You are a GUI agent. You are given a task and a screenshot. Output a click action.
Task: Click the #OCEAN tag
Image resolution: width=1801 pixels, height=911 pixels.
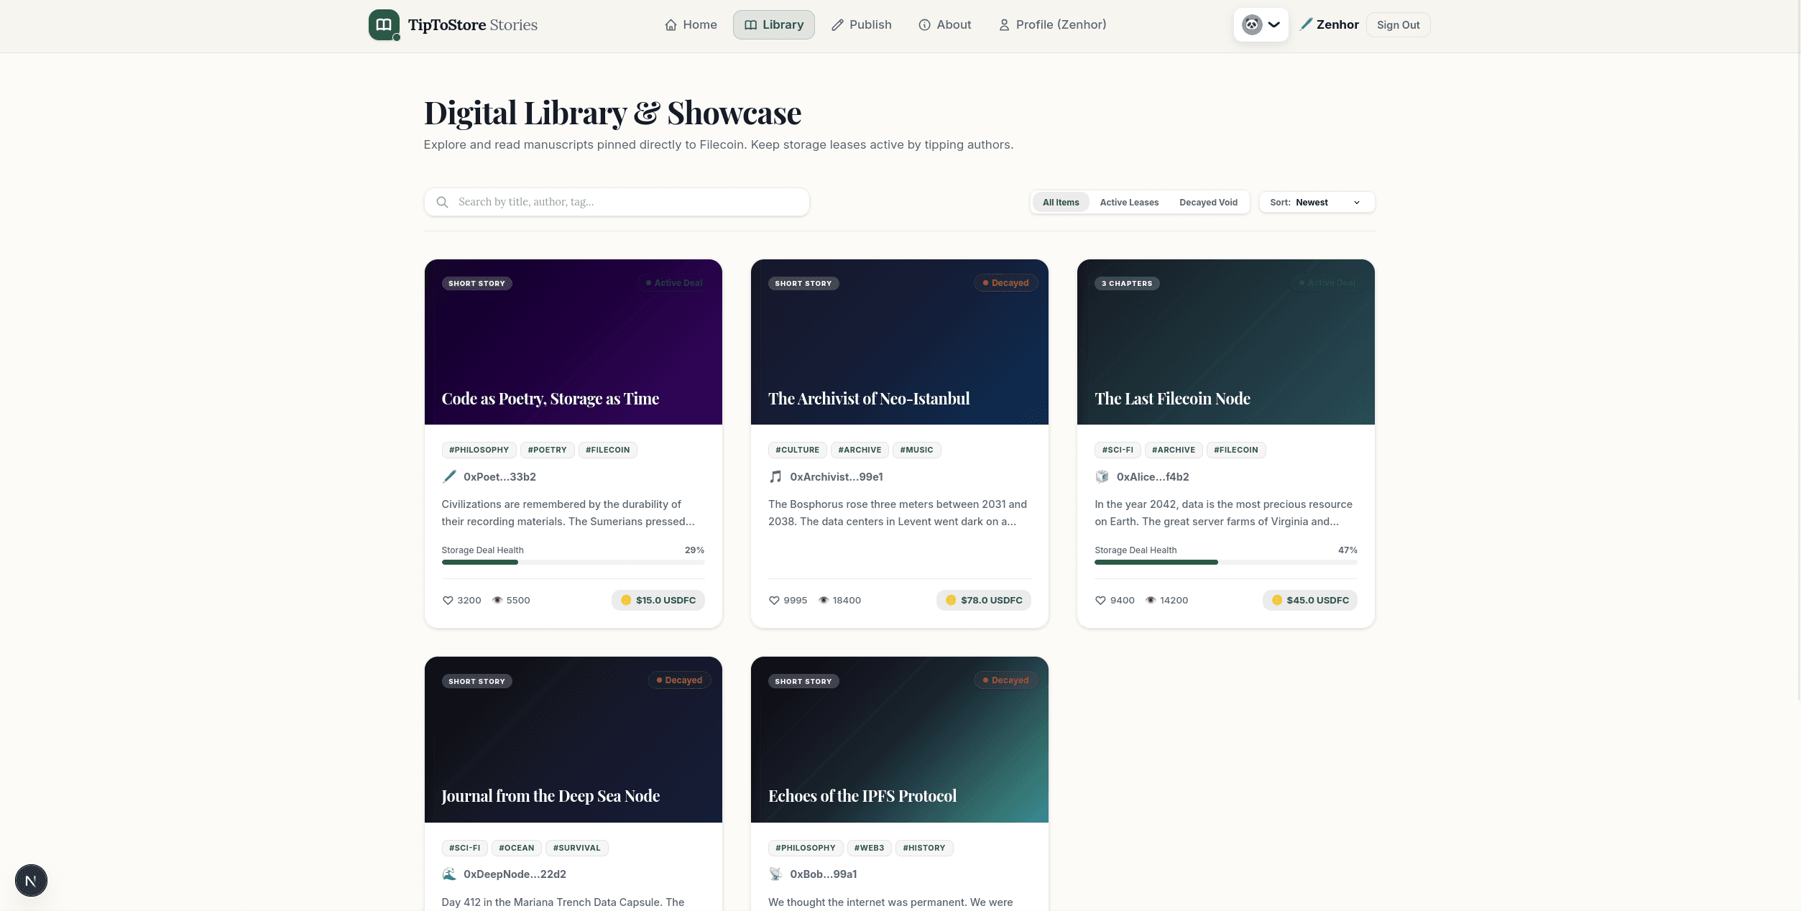(516, 848)
